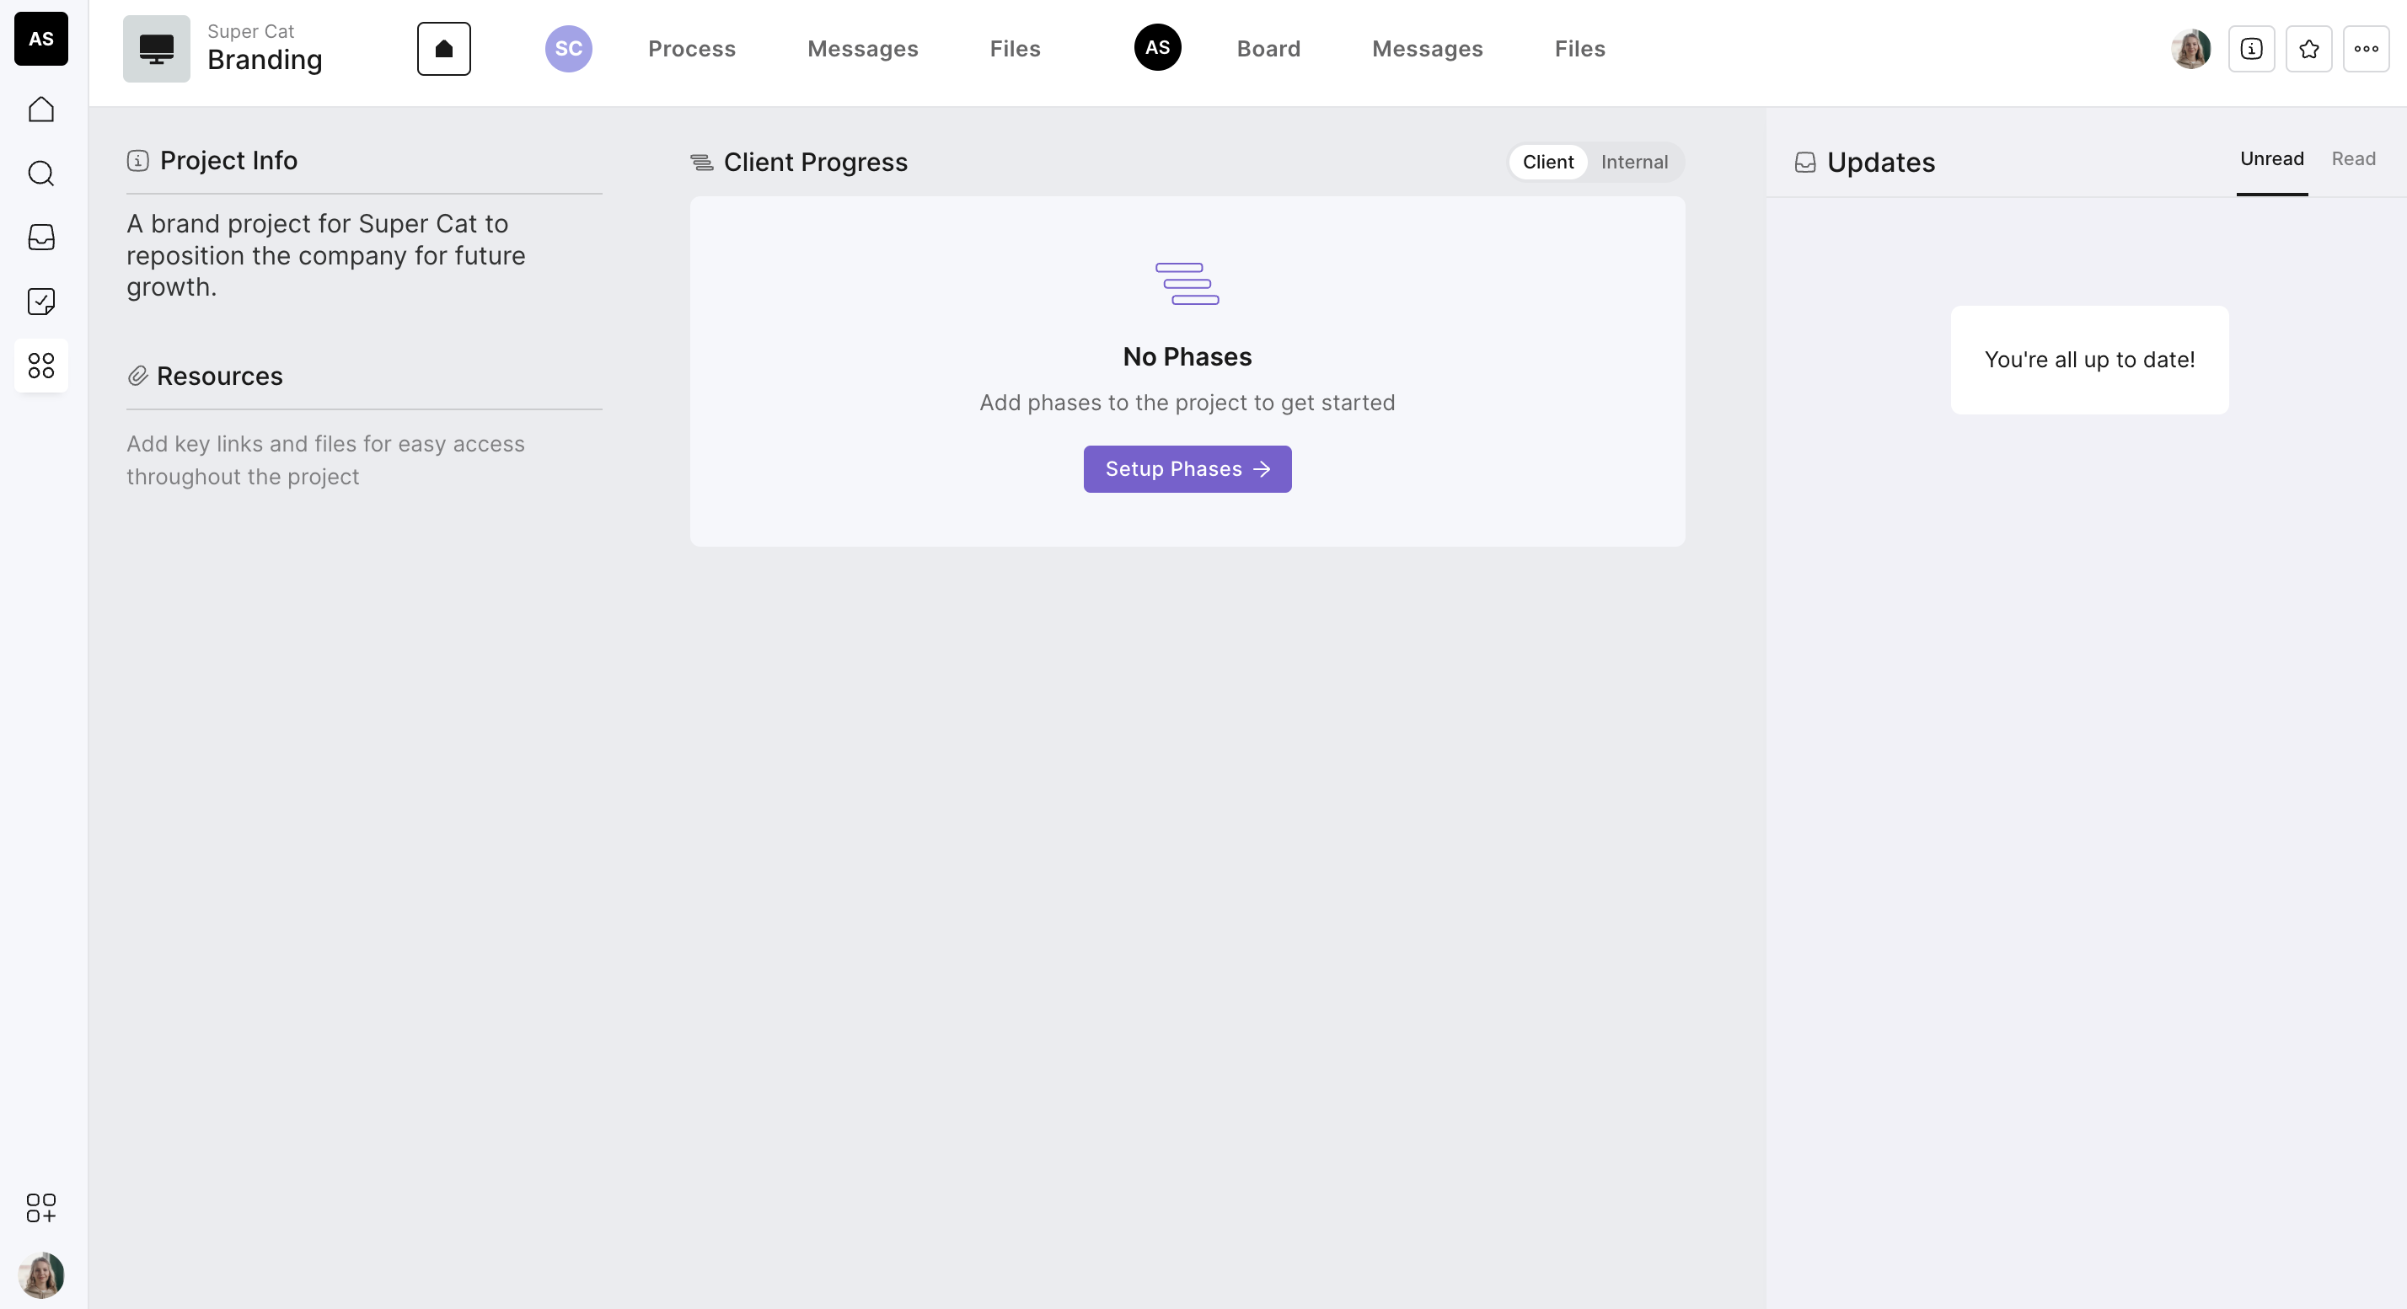The height and width of the screenshot is (1309, 2407).
Task: Open the Inbox icon in sidebar
Action: (x=41, y=238)
